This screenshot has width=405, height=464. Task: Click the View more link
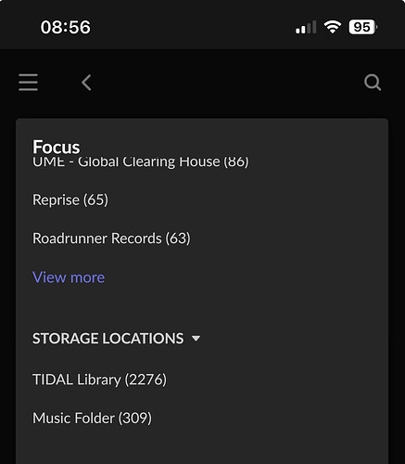tap(69, 277)
